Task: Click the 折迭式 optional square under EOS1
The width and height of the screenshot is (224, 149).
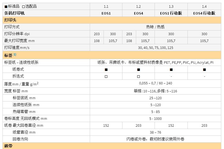Action: 106,76
